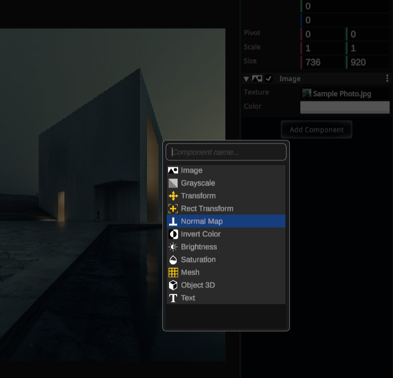Click the Rect Transform icon
The image size is (393, 378).
point(173,209)
